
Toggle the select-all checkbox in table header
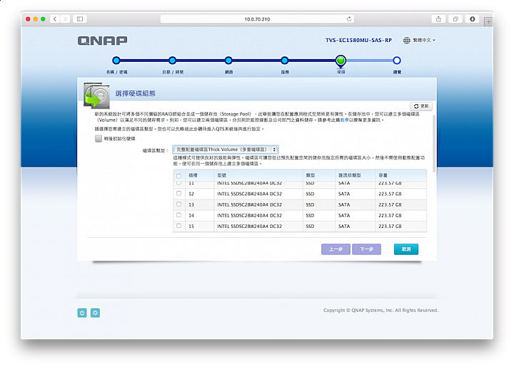click(x=178, y=176)
